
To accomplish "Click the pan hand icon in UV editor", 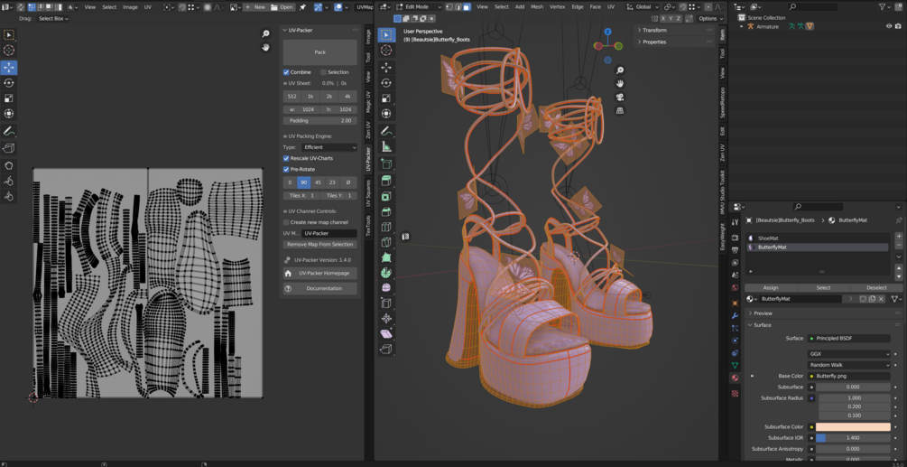I will click(265, 47).
